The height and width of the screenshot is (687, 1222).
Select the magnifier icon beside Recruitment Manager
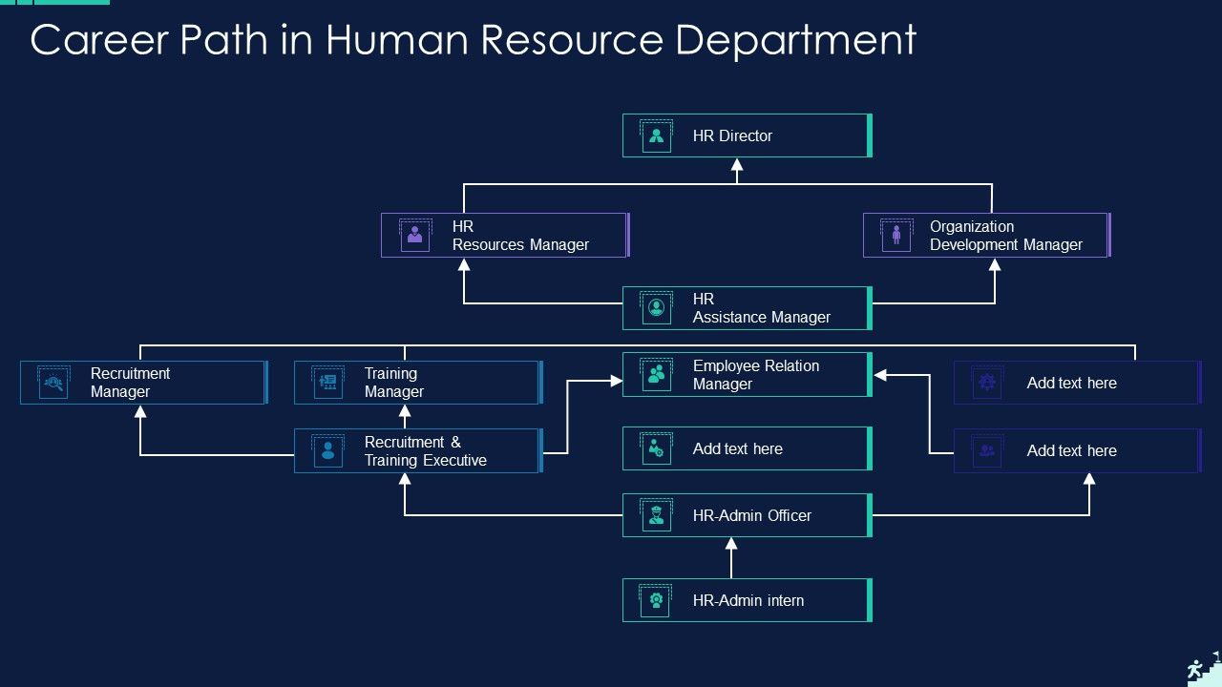click(x=53, y=383)
